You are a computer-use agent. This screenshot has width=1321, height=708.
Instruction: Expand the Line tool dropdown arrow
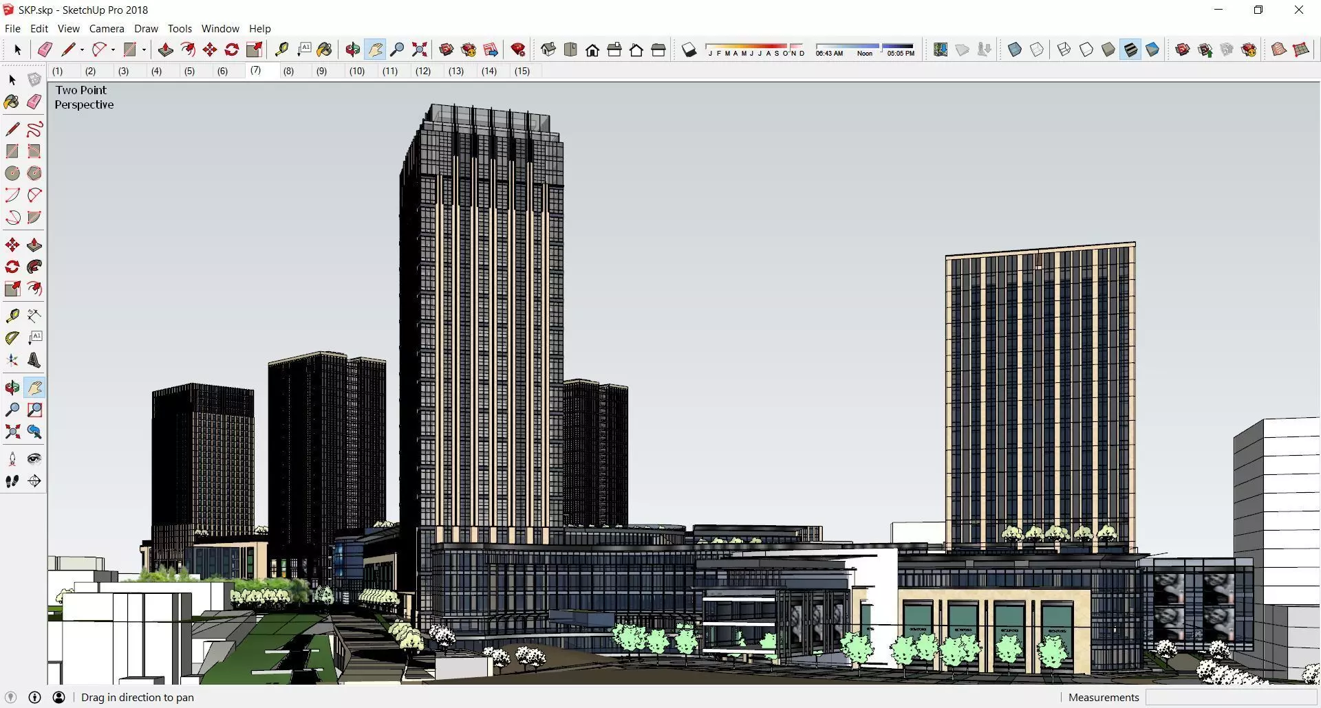[x=82, y=49]
